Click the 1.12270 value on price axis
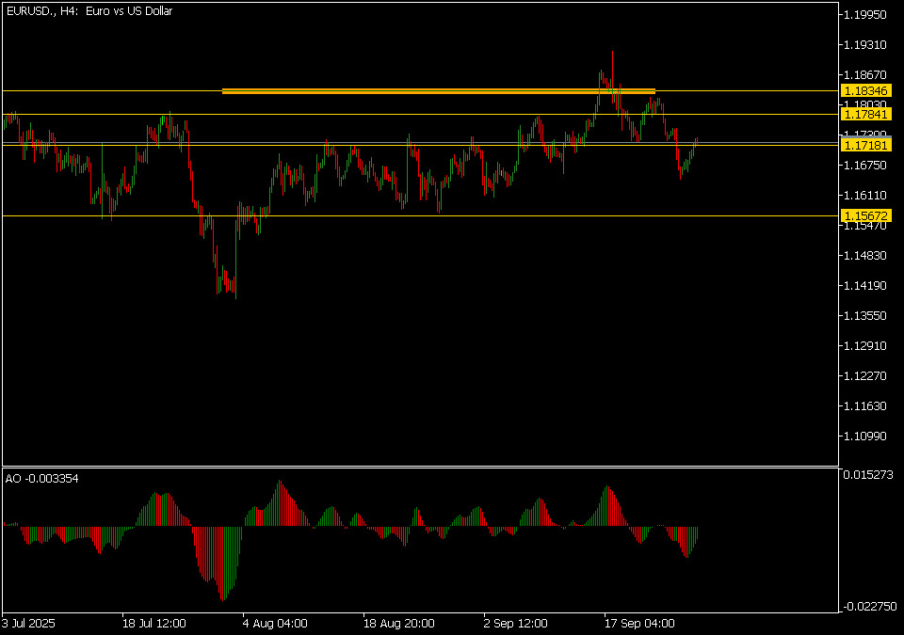This screenshot has height=635, width=904. pyautogui.click(x=864, y=375)
